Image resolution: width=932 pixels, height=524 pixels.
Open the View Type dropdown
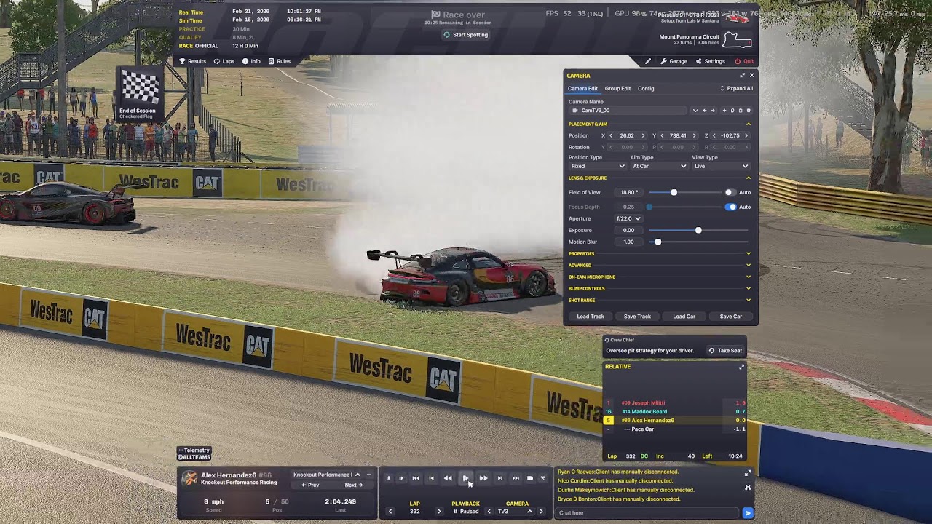721,166
